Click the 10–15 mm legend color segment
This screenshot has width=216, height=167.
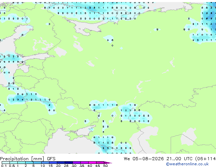(45, 163)
